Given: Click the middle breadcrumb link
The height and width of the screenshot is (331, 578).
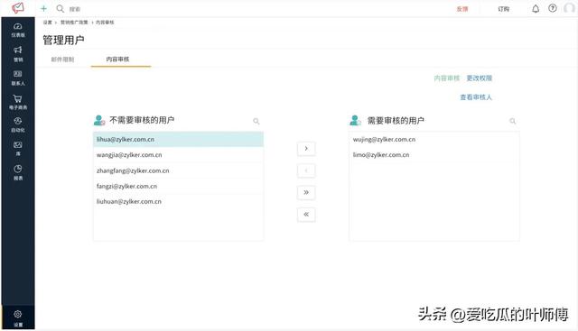Looking at the screenshot, I should click(74, 23).
